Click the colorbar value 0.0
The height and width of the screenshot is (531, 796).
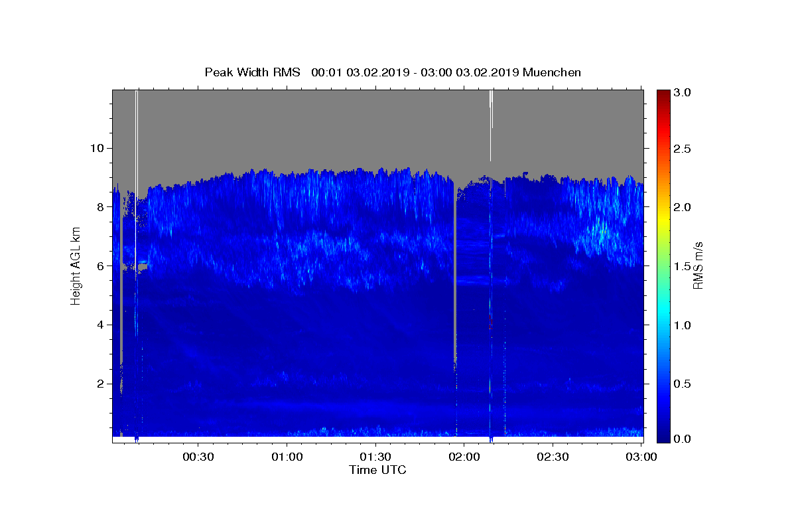(683, 439)
